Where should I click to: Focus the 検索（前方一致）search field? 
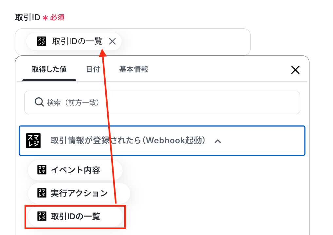tap(162, 102)
